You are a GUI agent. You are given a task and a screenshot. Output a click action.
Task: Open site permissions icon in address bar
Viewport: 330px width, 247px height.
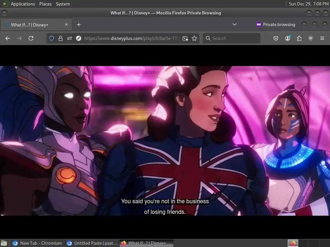point(70,38)
